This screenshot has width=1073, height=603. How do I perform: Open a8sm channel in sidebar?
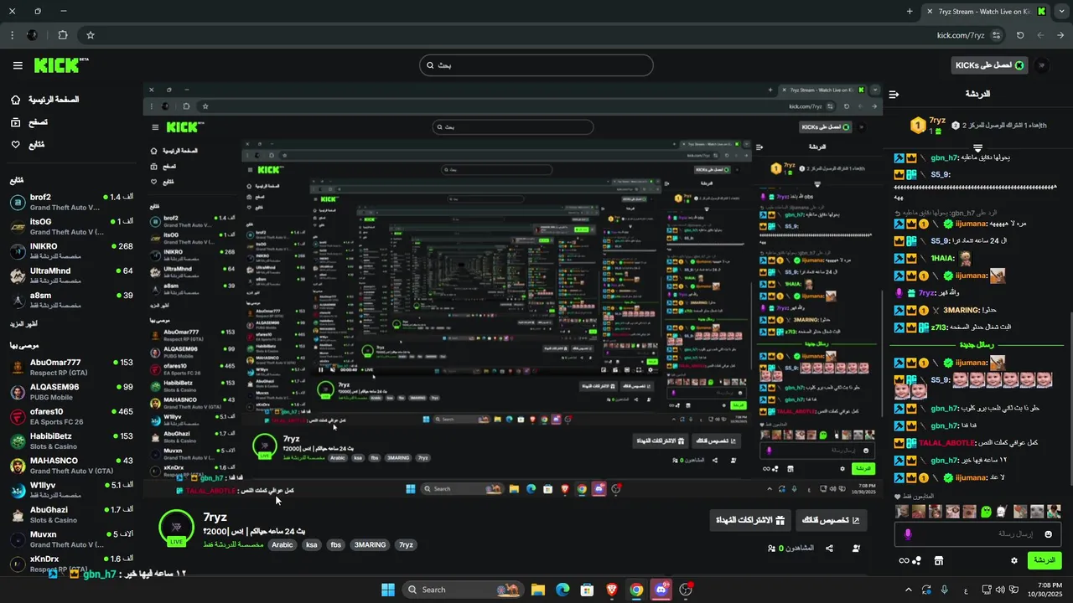(x=71, y=300)
